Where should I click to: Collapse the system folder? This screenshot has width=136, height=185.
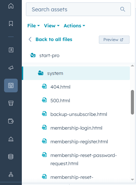pyautogui.click(x=76, y=73)
